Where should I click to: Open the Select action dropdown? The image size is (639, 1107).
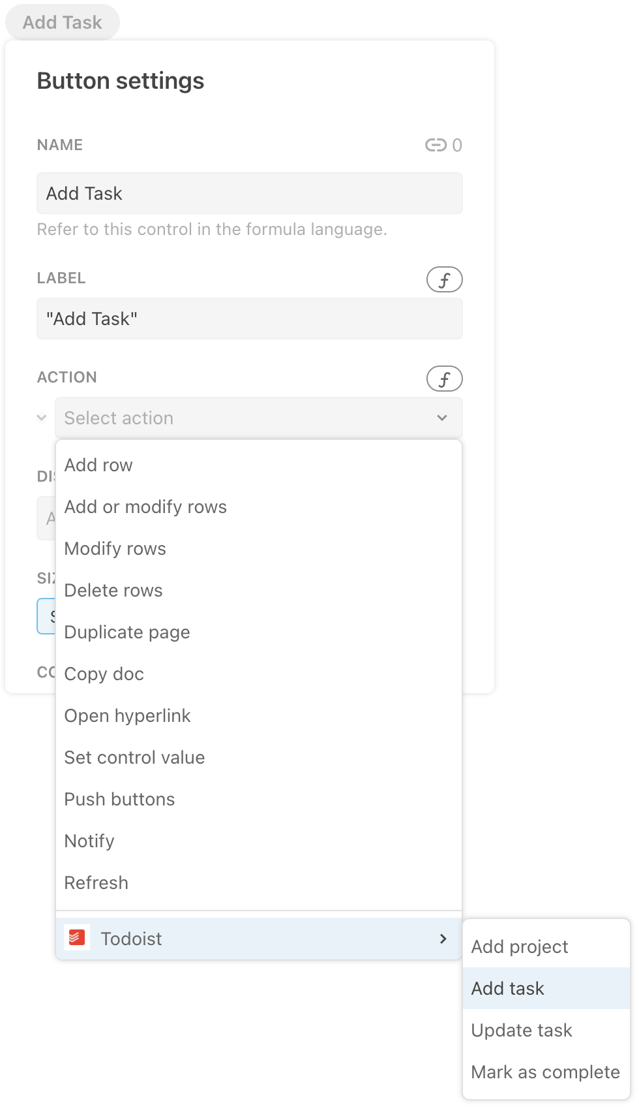coord(258,418)
